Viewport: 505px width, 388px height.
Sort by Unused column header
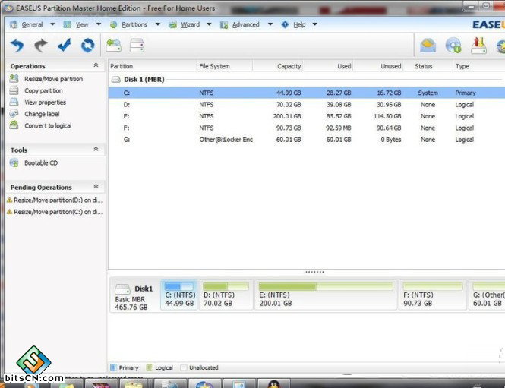point(378,66)
